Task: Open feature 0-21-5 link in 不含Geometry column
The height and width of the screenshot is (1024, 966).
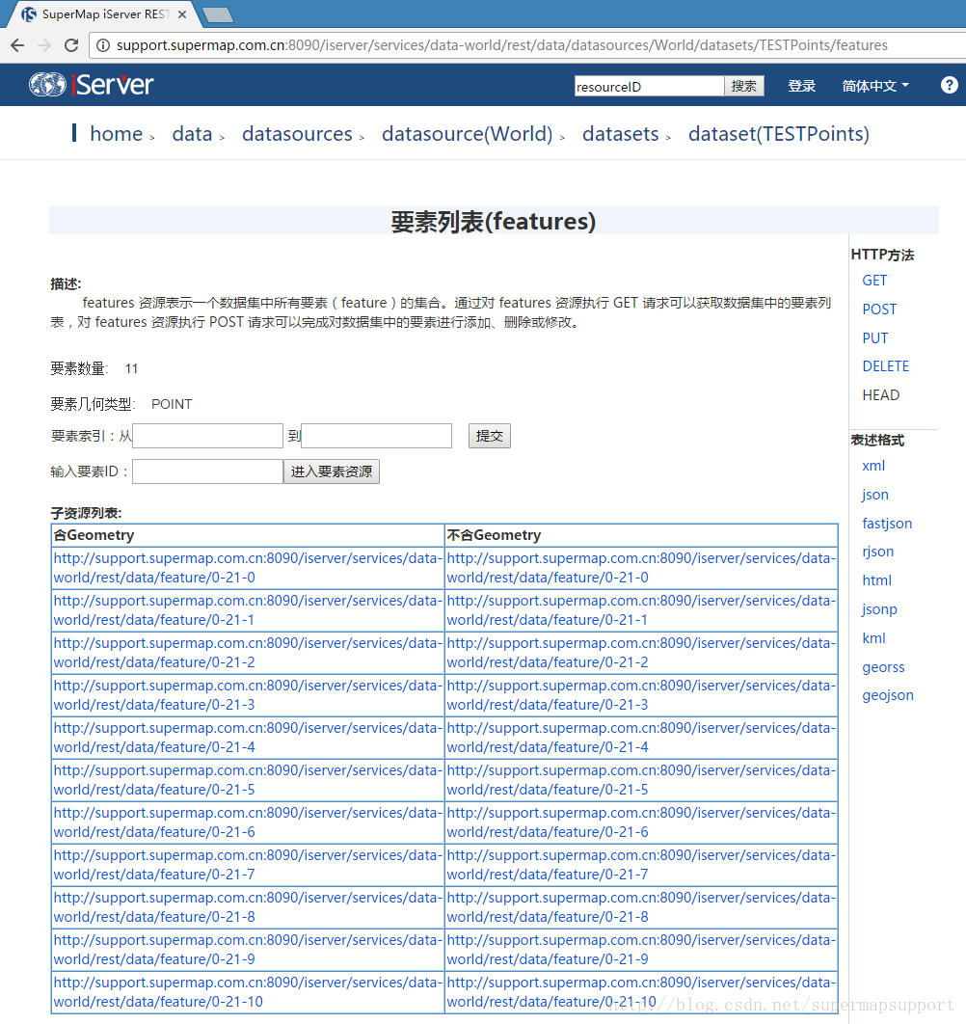Action: tap(641, 780)
